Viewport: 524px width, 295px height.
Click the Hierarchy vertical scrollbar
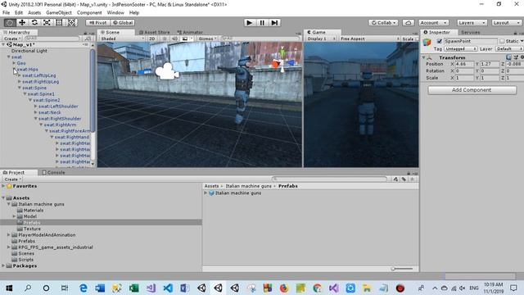click(93, 91)
